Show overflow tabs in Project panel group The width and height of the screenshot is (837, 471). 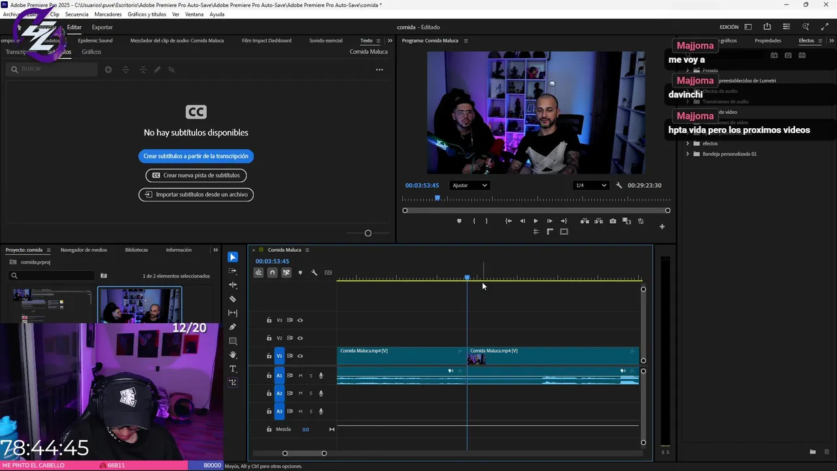[216, 250]
